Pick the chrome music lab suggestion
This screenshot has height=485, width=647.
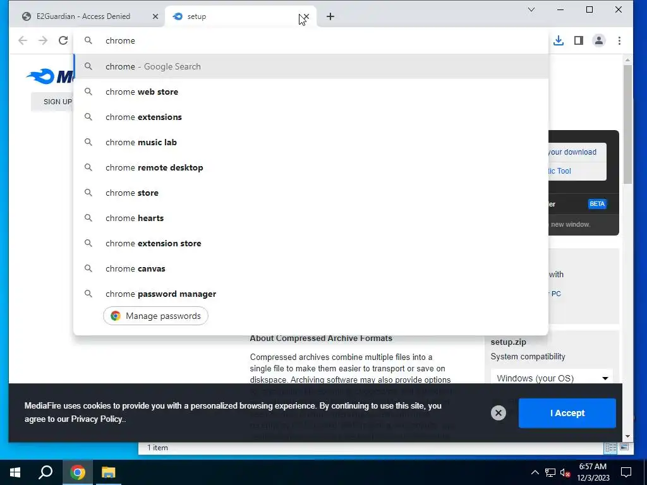[x=311, y=142]
